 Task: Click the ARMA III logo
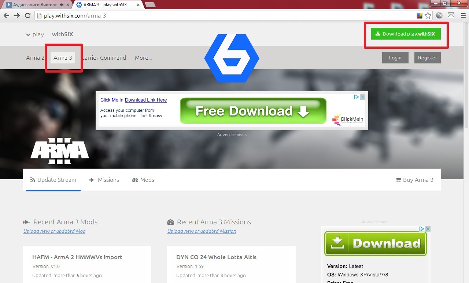[x=60, y=151]
